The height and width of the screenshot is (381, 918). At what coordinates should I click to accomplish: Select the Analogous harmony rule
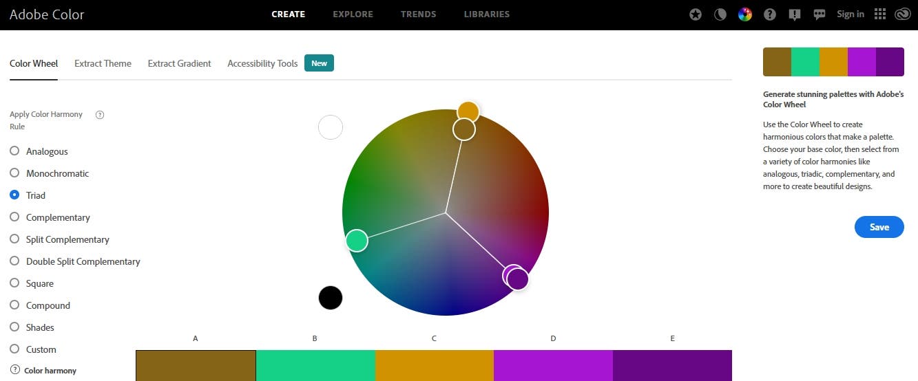(x=14, y=151)
